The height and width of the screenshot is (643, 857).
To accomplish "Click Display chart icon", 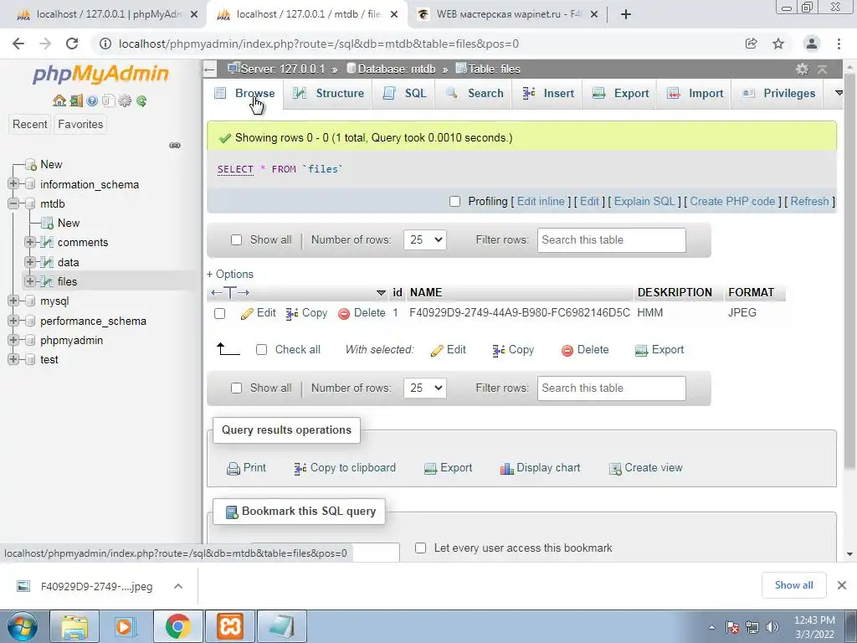I will pyautogui.click(x=506, y=469).
